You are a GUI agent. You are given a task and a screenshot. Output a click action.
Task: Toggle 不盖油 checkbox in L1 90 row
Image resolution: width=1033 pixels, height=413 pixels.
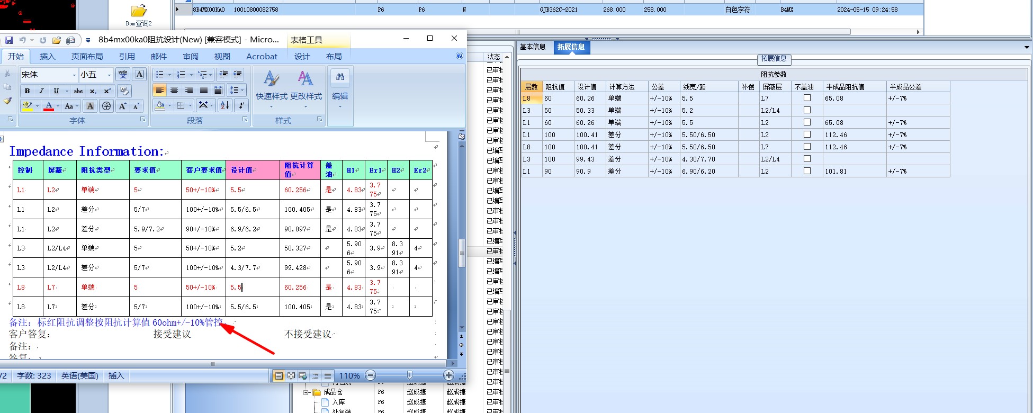[807, 171]
